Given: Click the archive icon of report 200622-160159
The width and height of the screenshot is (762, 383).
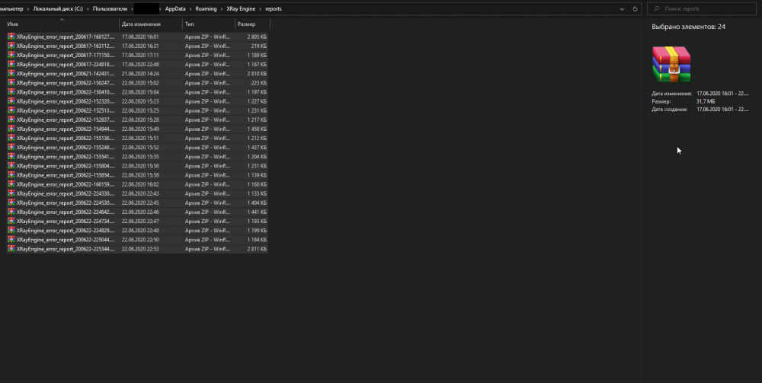Looking at the screenshot, I should coord(11,184).
